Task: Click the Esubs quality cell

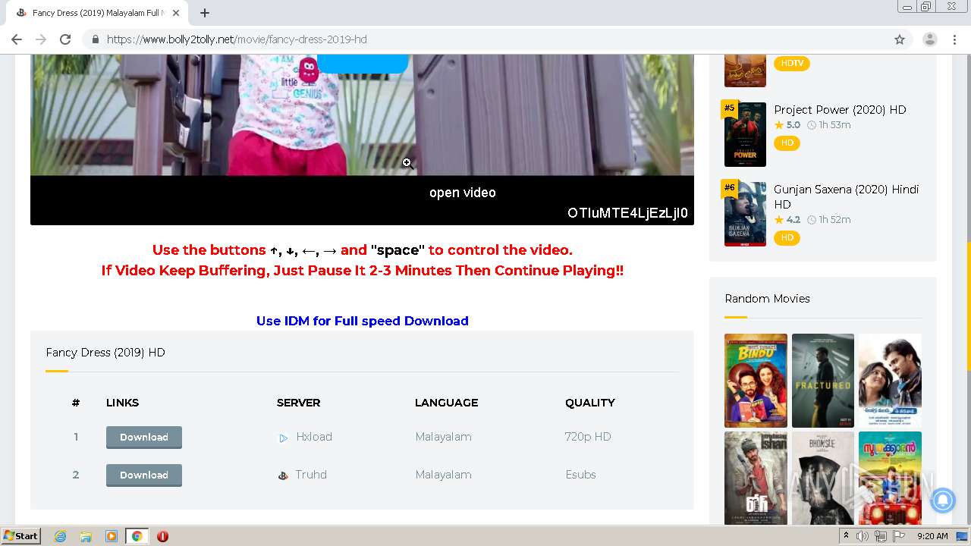Action: 581,475
